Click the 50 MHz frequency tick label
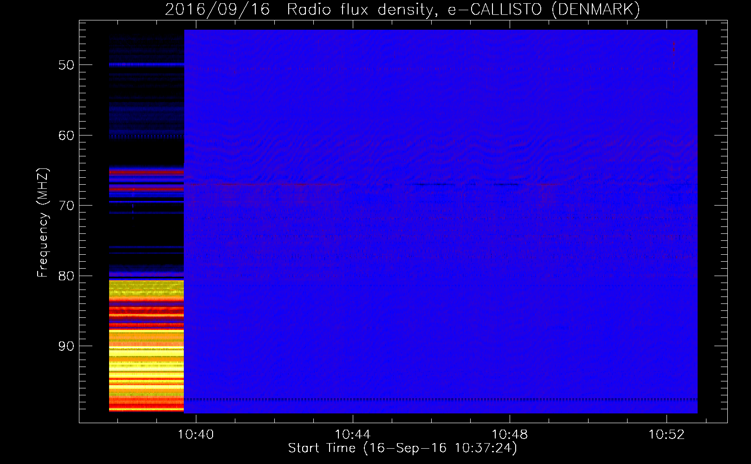This screenshot has width=751, height=464. pos(66,65)
